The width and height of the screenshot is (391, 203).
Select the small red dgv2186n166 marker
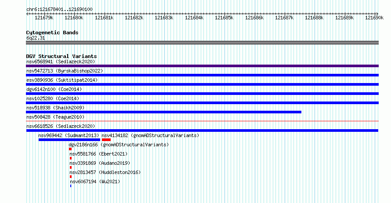70,149
